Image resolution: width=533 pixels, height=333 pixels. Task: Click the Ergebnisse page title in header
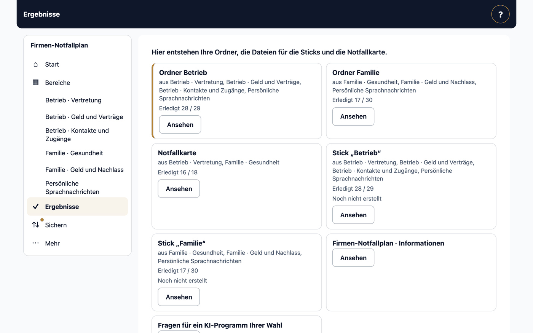[x=41, y=14]
